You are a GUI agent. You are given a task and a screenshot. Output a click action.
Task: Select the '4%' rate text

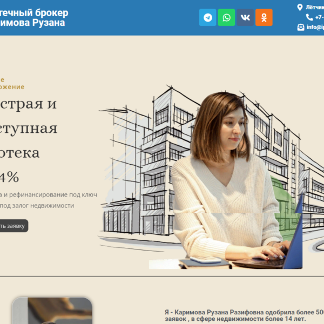[x=9, y=177]
